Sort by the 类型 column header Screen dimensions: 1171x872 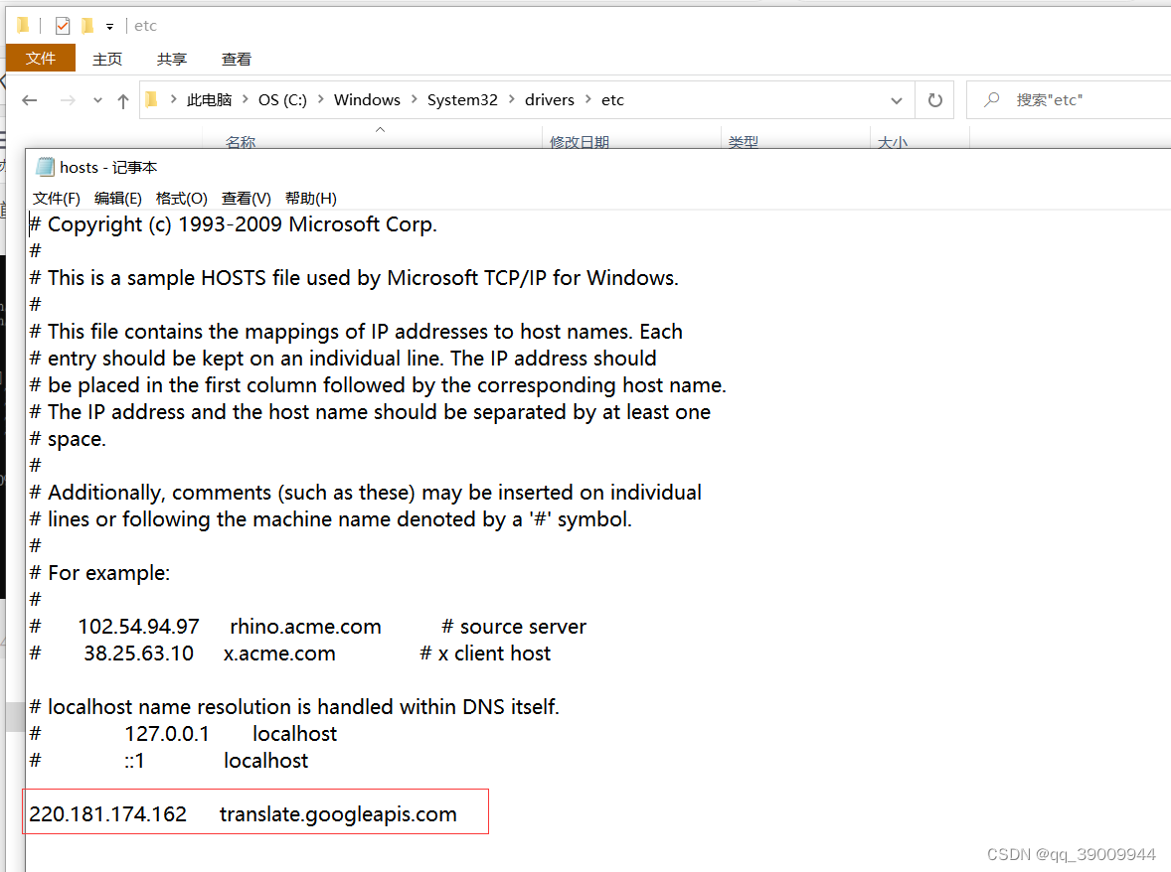(x=744, y=141)
